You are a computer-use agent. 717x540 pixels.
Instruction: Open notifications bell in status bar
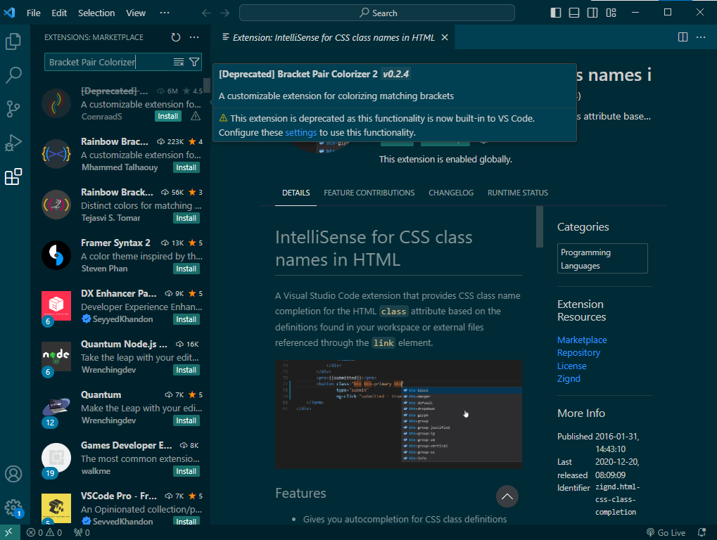click(x=702, y=533)
